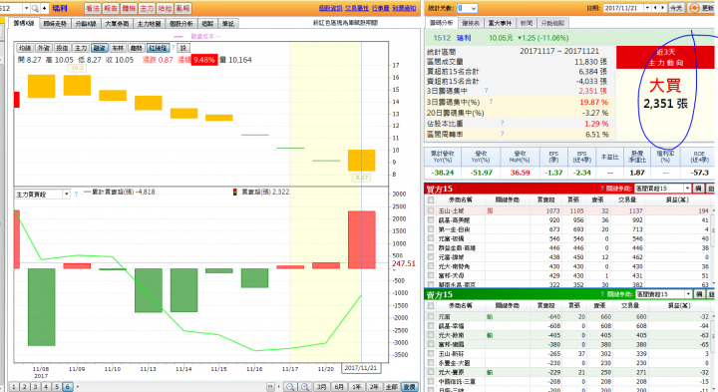Open the 行事曆 link
The width and height of the screenshot is (718, 392).
[380, 8]
